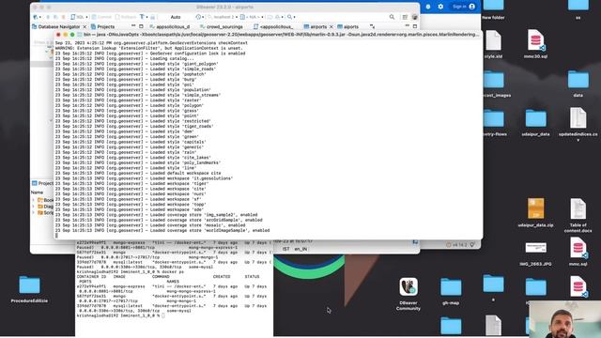Image resolution: width=601 pixels, height=338 pixels.
Task: Click the log line for worldImageSample store
Action: (162, 231)
